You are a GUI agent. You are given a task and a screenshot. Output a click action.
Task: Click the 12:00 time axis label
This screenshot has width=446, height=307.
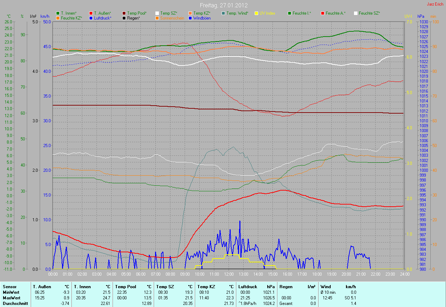pos(229,274)
